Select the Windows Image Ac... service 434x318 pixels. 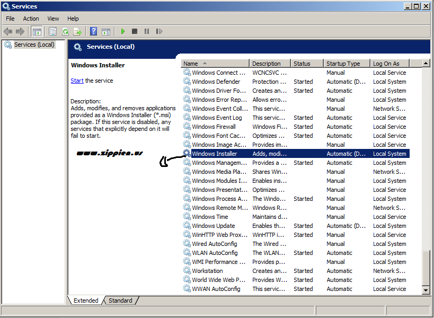[x=296, y=145]
